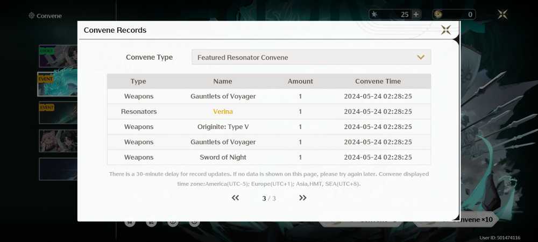The width and height of the screenshot is (538, 242).
Task: Select the second EVENT banner thumbnail
Action: (x=58, y=112)
